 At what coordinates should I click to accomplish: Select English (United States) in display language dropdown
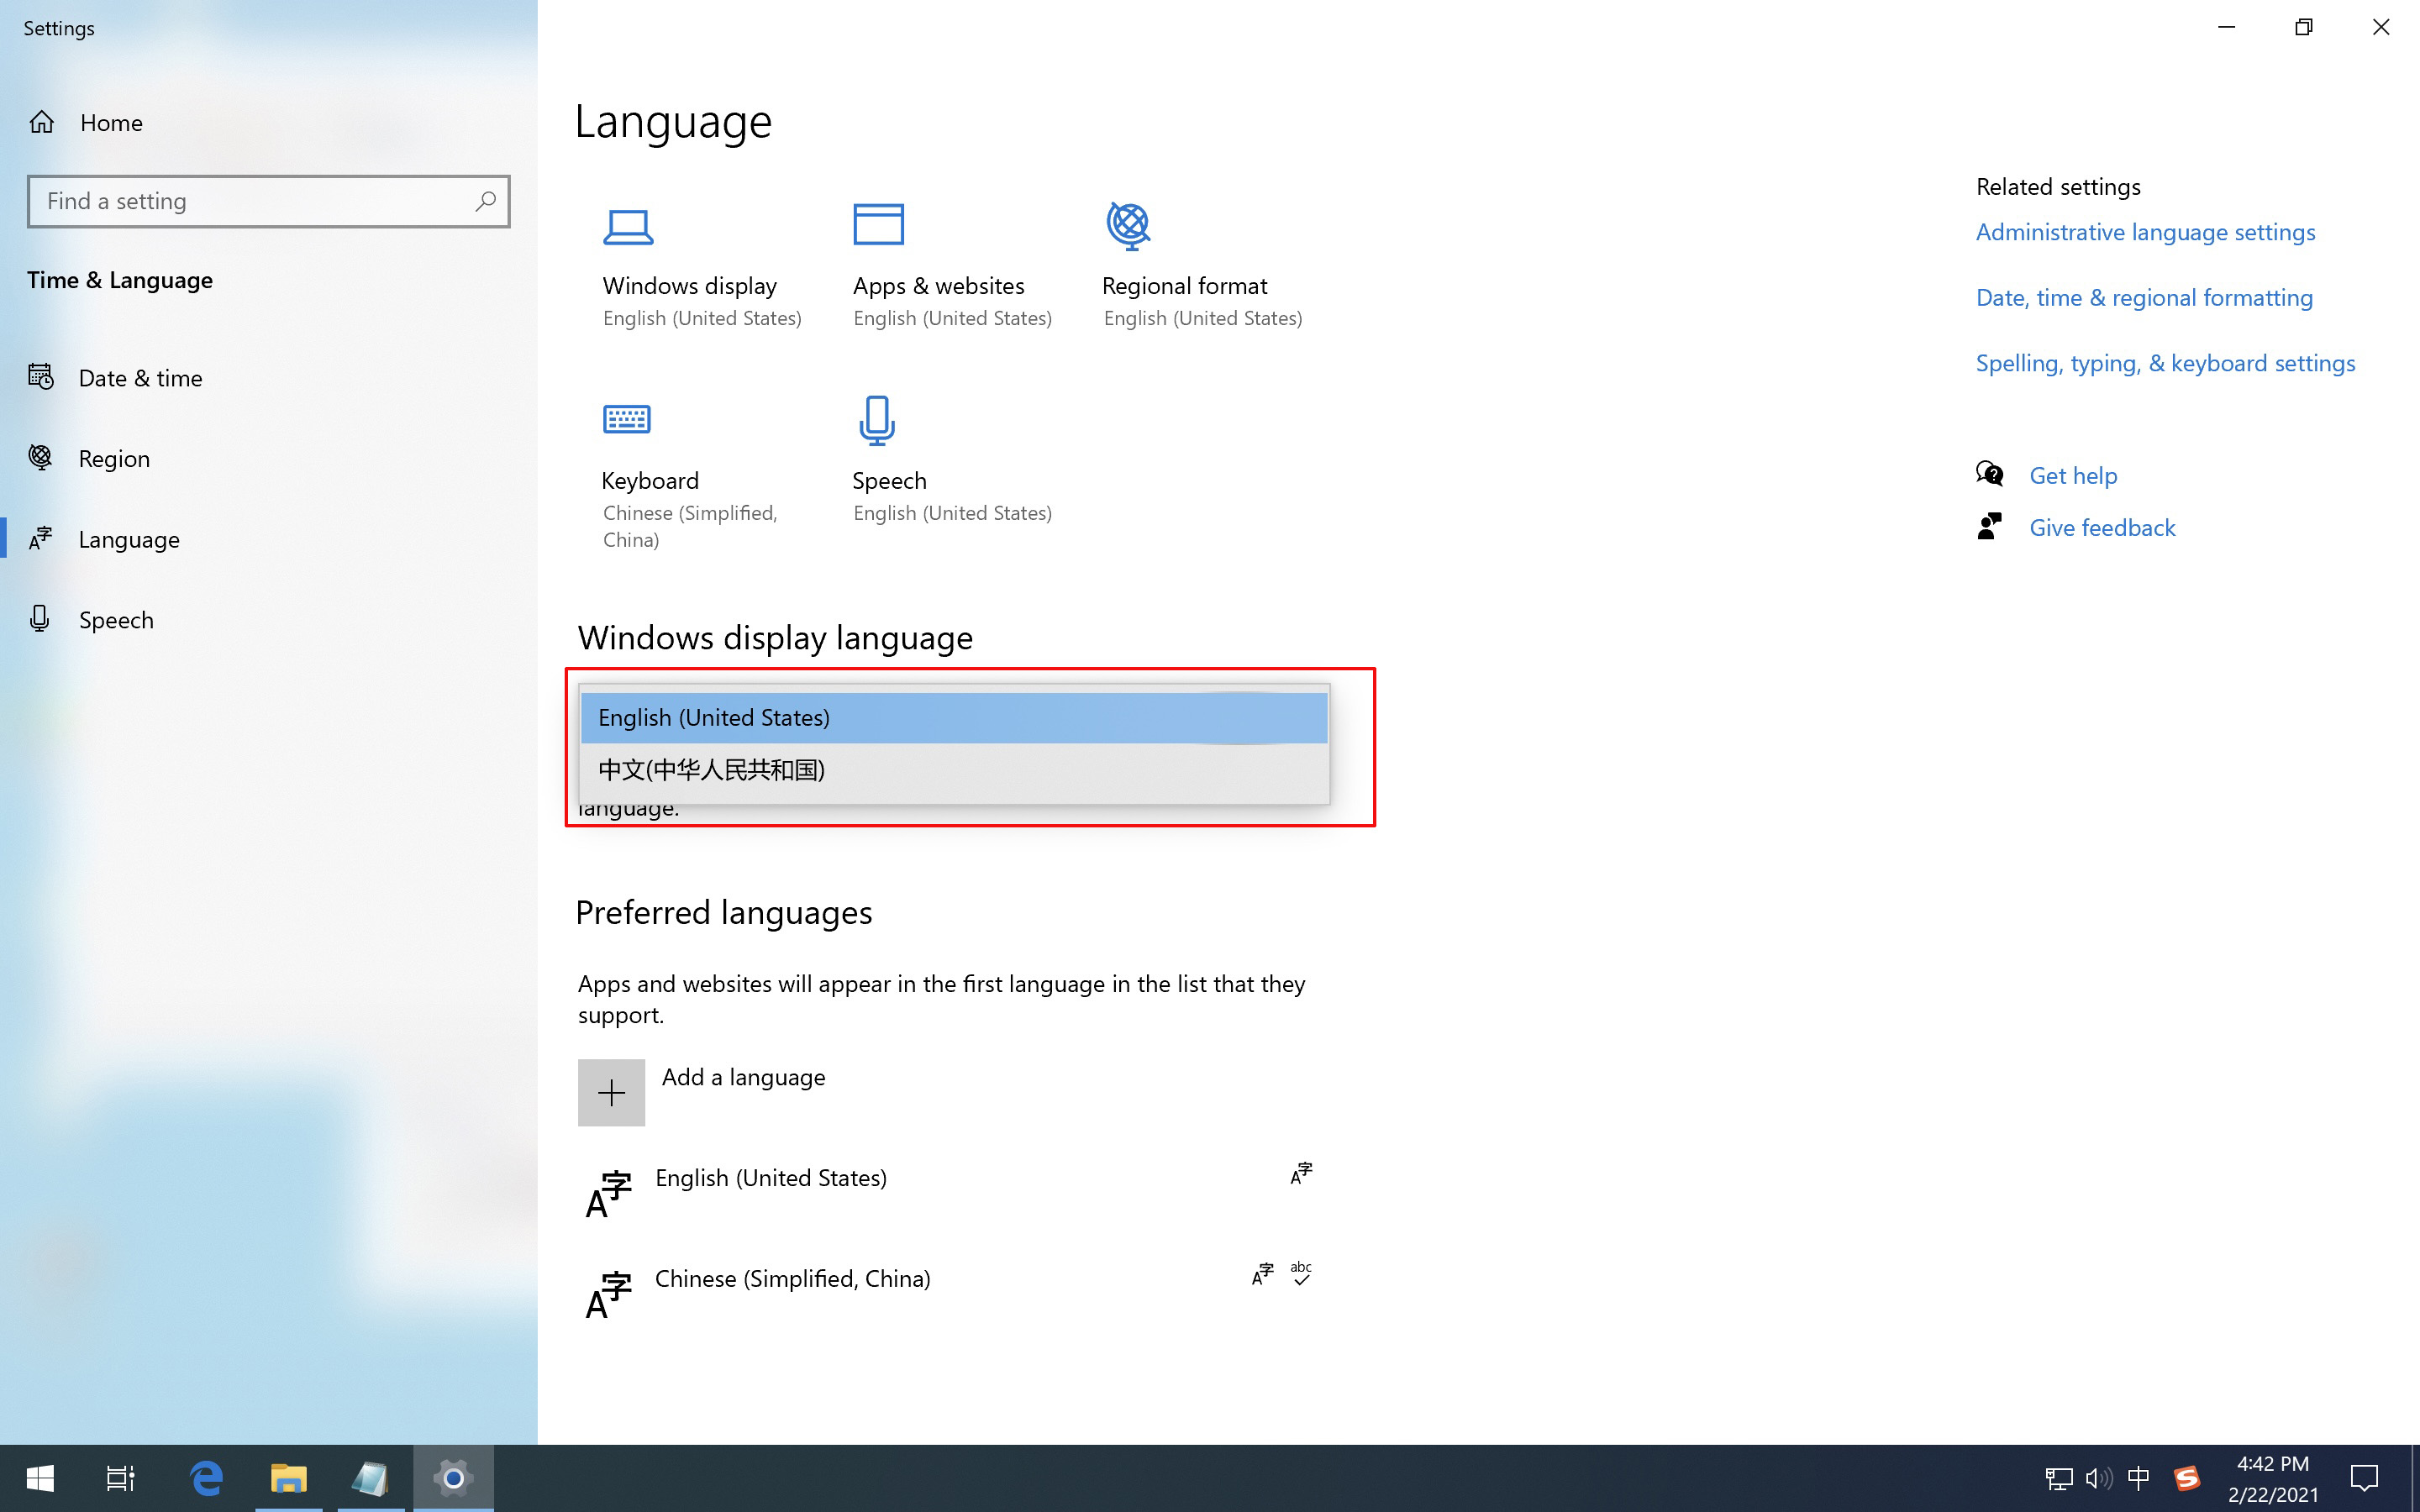tap(713, 717)
